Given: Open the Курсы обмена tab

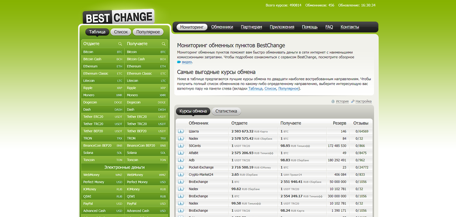Looking at the screenshot, I should coord(193,111).
